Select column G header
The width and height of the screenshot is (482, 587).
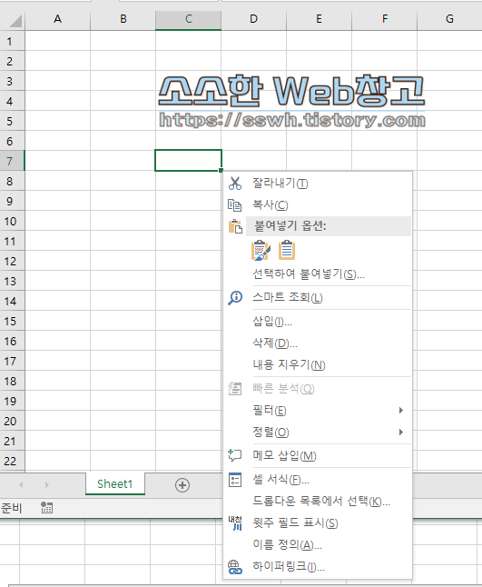click(449, 19)
